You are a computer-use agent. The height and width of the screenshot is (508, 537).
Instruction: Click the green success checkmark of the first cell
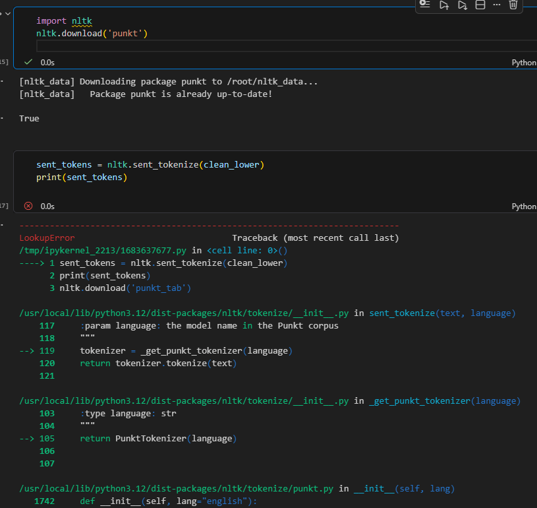28,62
